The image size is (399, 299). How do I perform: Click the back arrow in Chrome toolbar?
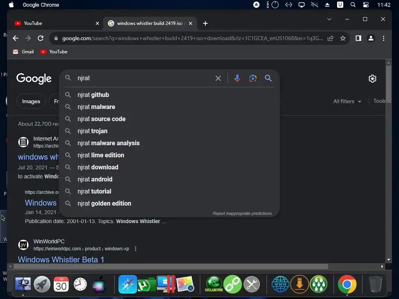click(x=16, y=38)
